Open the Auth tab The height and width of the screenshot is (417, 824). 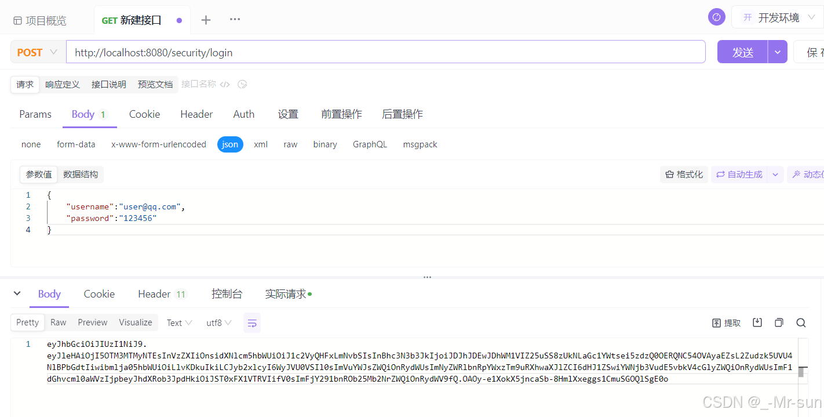click(244, 114)
